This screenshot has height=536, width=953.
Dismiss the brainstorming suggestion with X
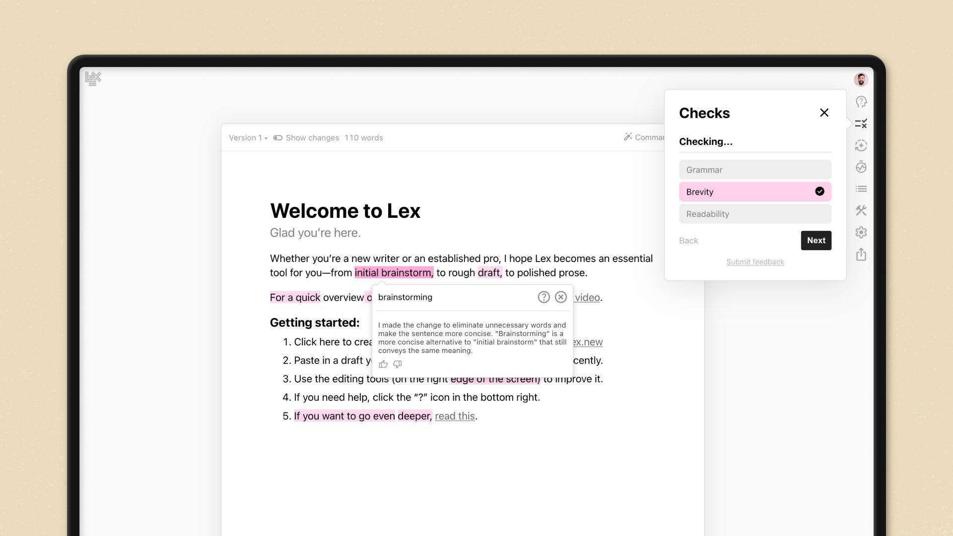click(561, 297)
